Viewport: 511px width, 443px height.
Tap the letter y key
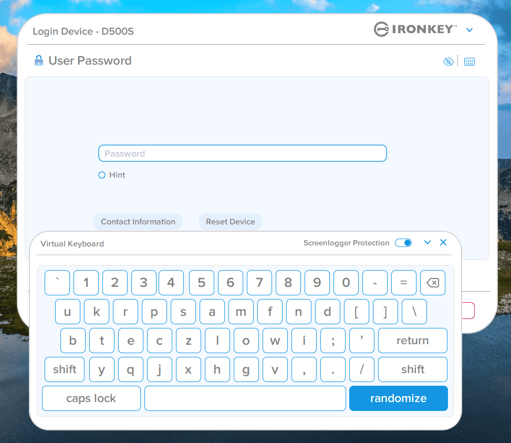[102, 369]
